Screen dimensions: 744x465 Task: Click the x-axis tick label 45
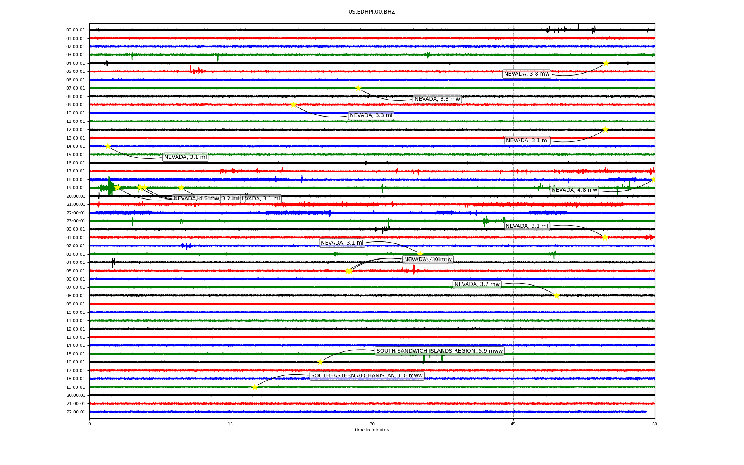(x=513, y=424)
